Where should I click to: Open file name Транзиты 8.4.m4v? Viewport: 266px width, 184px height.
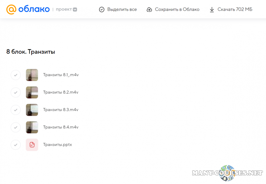click(61, 127)
